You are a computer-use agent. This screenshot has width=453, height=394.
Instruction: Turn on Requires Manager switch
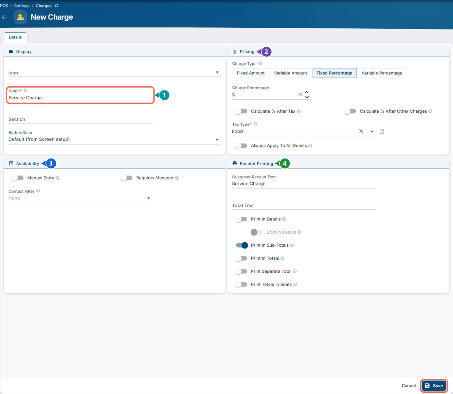(126, 178)
